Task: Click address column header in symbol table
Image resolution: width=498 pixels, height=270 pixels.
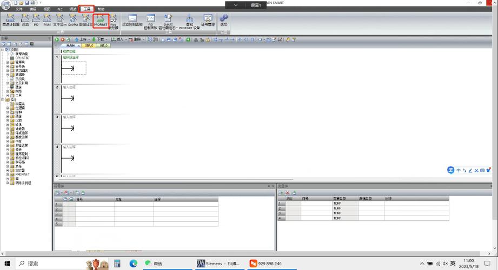Action: [134, 199]
